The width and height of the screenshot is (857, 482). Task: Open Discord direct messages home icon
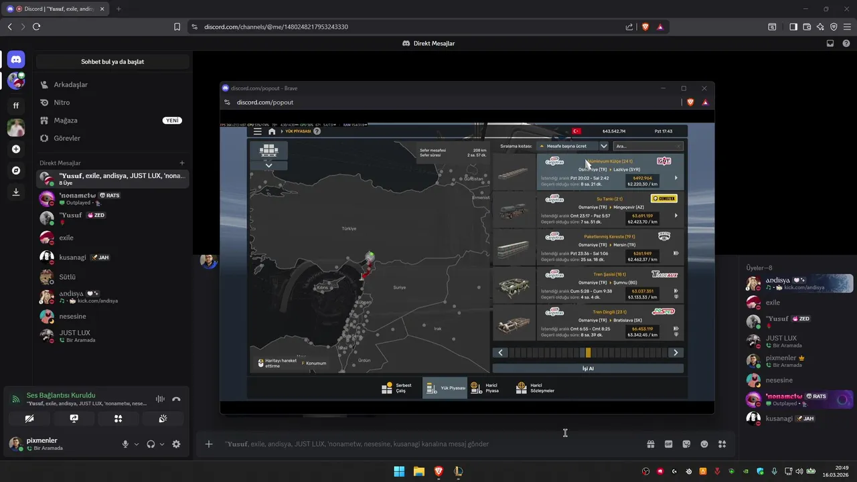(16, 60)
